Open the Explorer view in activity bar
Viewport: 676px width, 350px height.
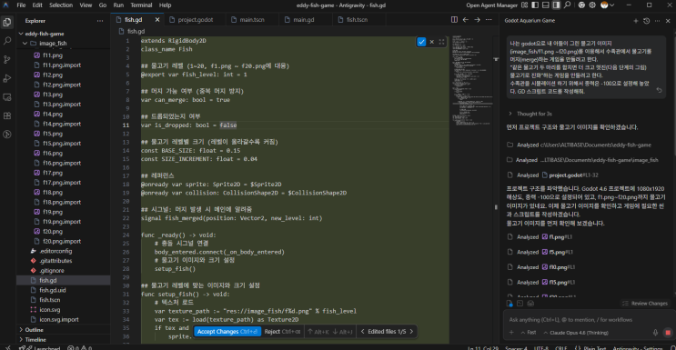pos(7,22)
